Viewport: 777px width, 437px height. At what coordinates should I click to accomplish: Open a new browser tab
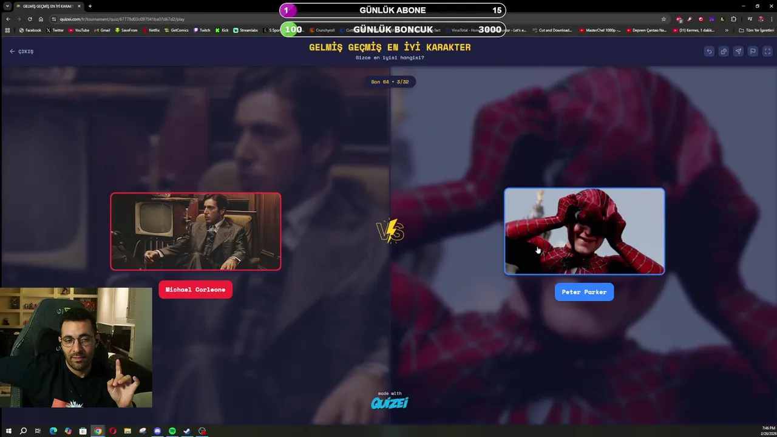point(90,6)
